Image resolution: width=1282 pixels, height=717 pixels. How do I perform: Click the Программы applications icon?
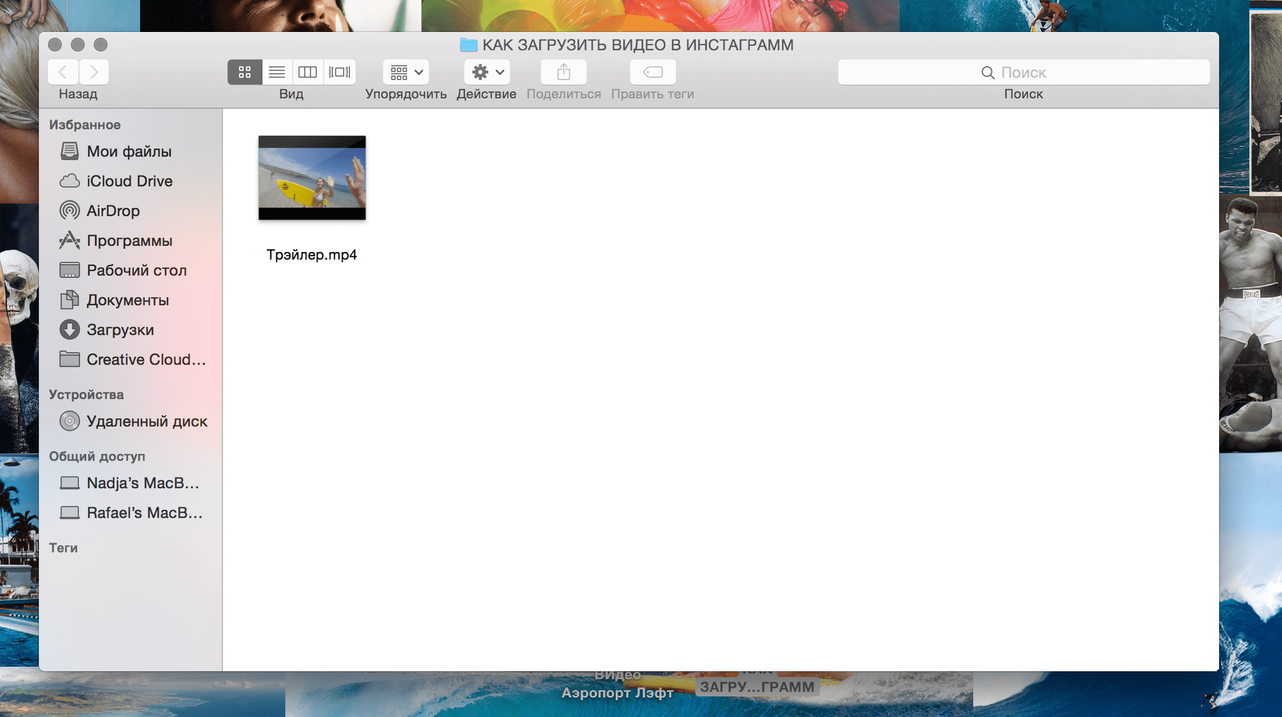pyautogui.click(x=70, y=240)
